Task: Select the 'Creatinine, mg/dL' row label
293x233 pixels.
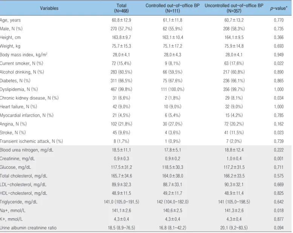Action: (x=17, y=159)
